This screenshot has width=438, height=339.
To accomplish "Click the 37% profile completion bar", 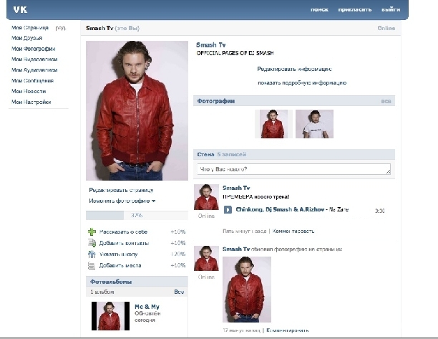I will [x=137, y=216].
